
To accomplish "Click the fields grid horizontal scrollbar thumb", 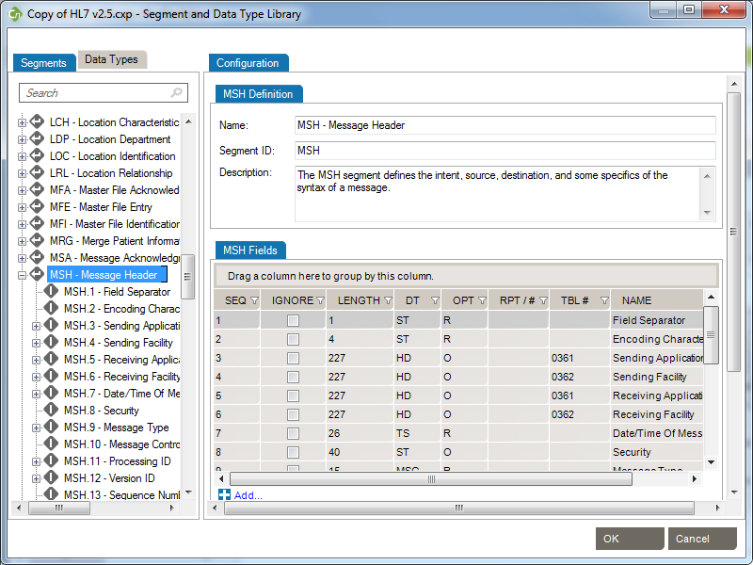I will click(431, 479).
